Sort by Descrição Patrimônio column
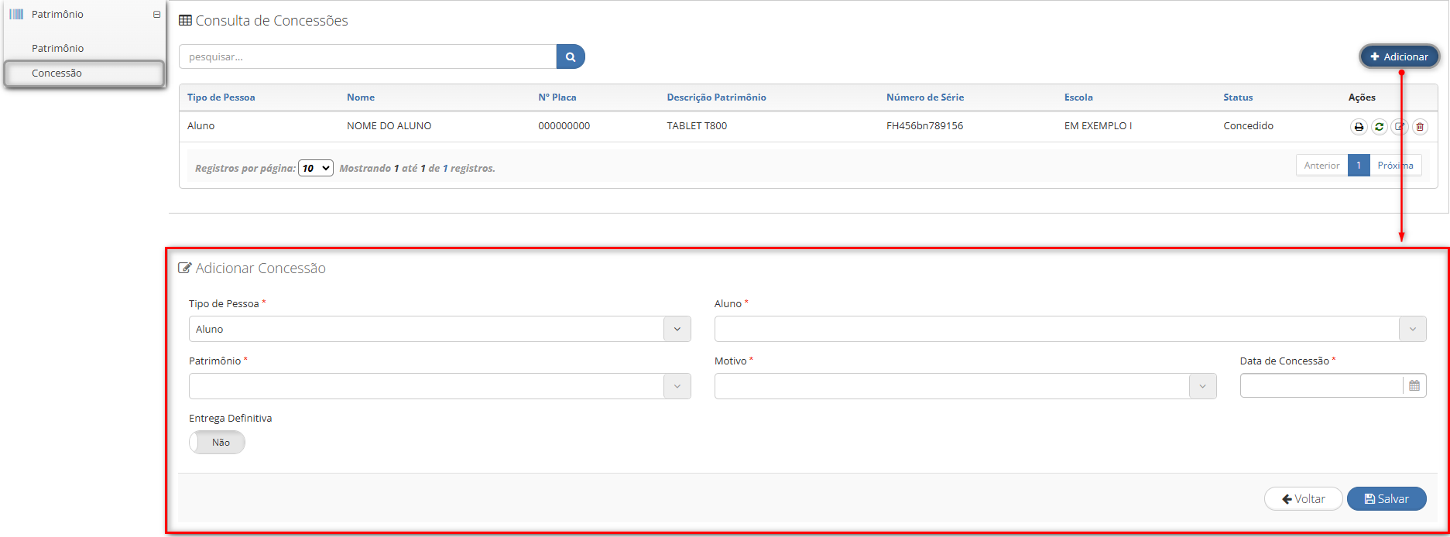Viewport: 1450px width, 537px height. click(x=717, y=97)
